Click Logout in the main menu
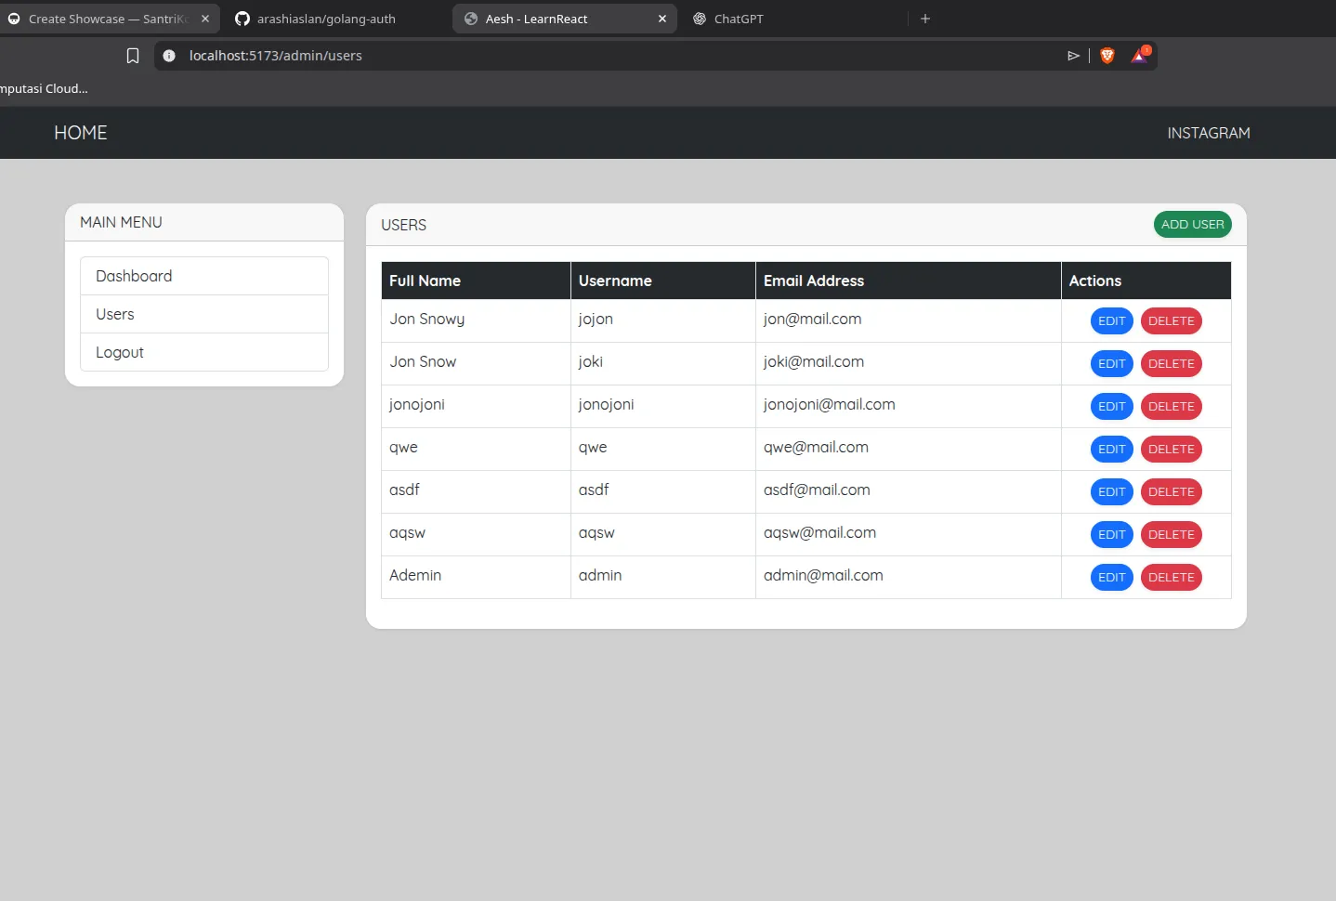Screen dimensions: 1336x901 coord(204,352)
